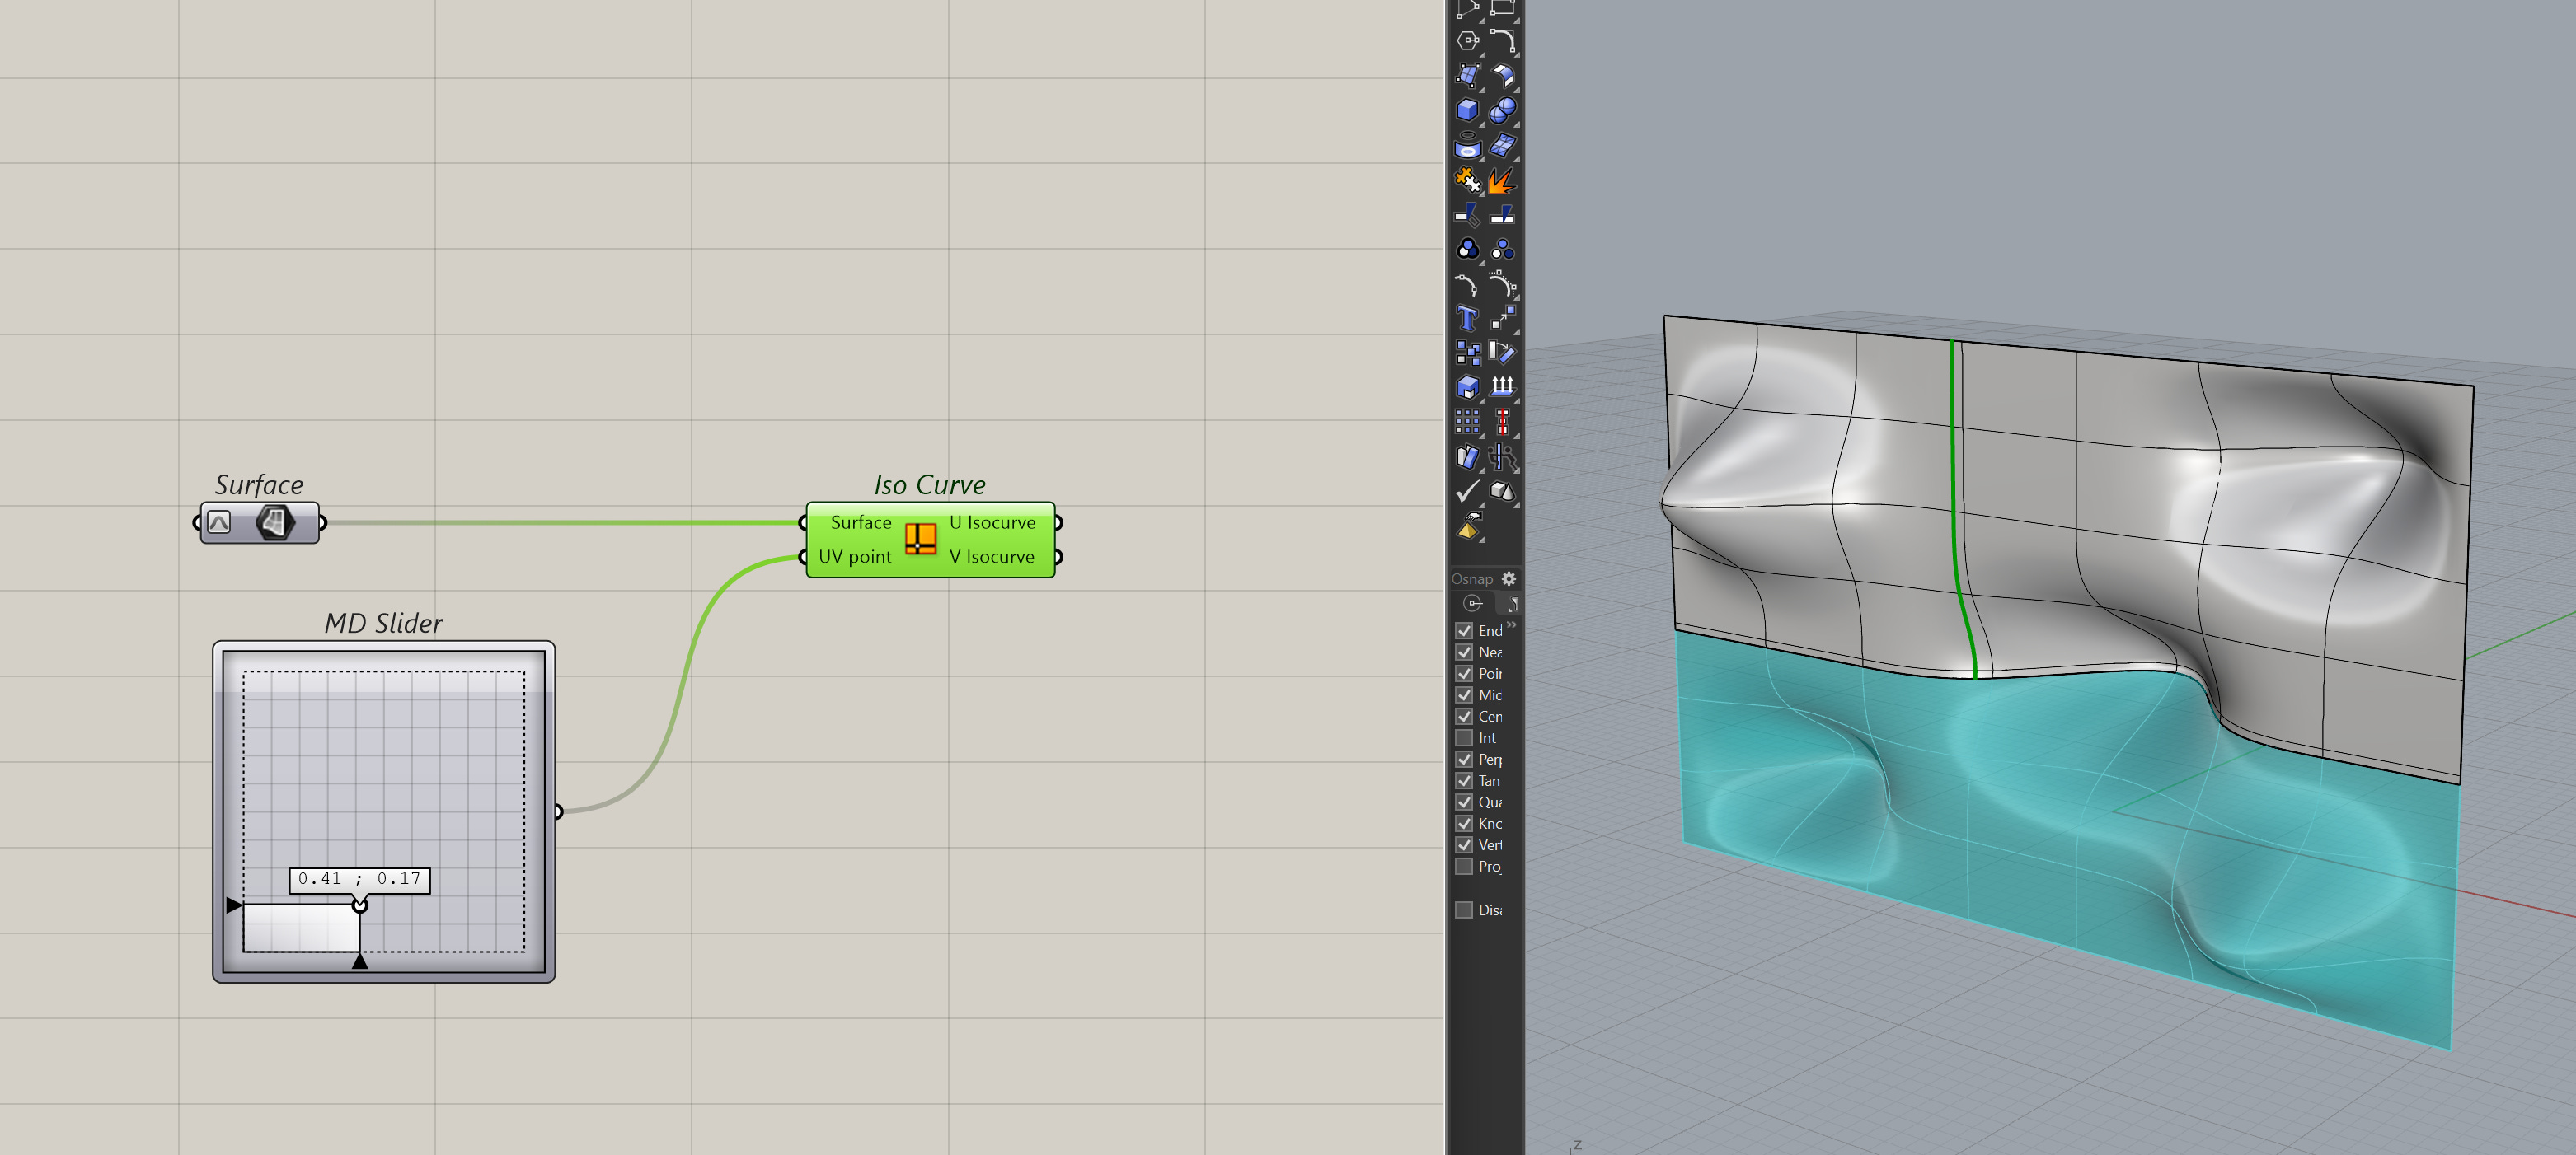
Task: Select the Box solid tool icon
Action: [x=1467, y=110]
